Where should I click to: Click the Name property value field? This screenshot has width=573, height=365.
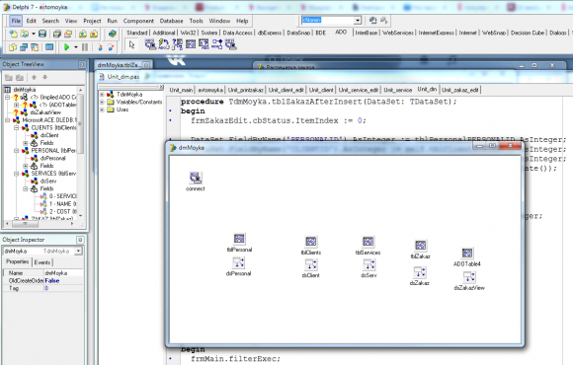point(63,273)
